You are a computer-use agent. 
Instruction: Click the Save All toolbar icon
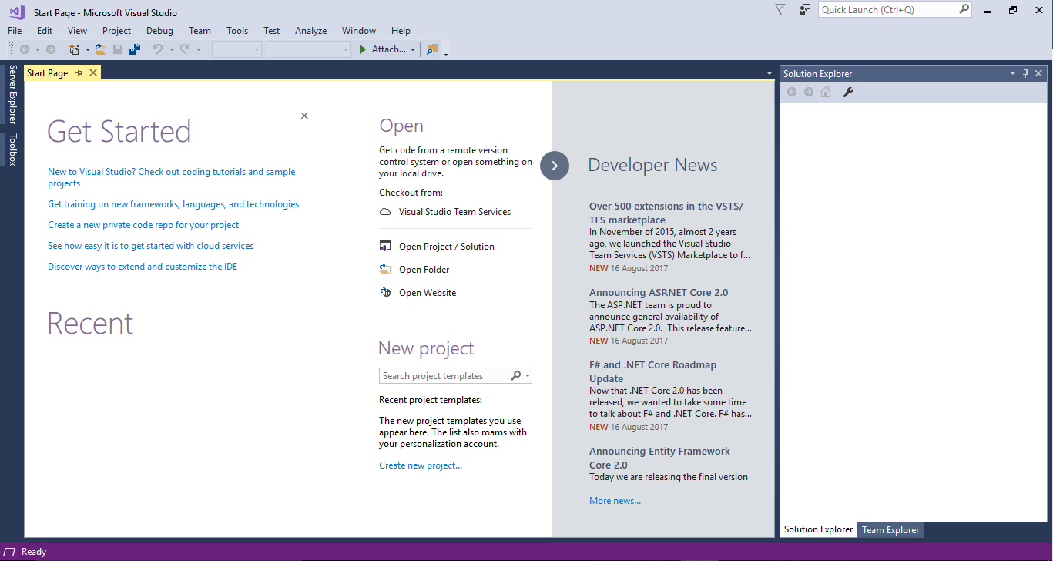coord(135,49)
